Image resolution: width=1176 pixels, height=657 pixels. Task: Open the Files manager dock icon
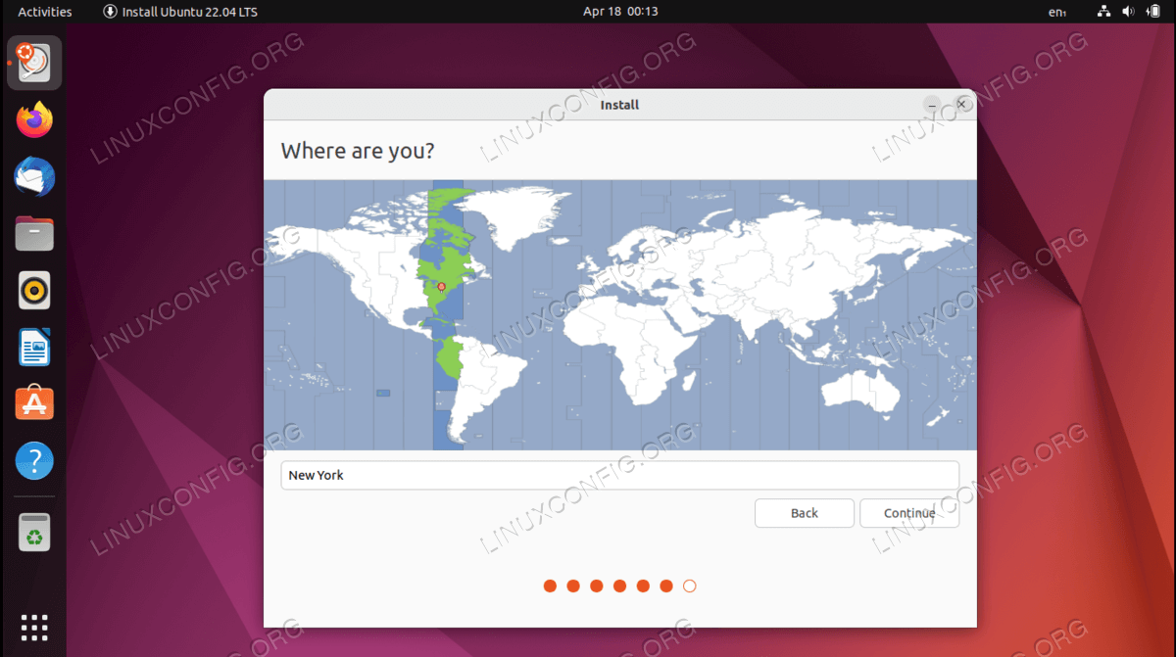coord(34,234)
